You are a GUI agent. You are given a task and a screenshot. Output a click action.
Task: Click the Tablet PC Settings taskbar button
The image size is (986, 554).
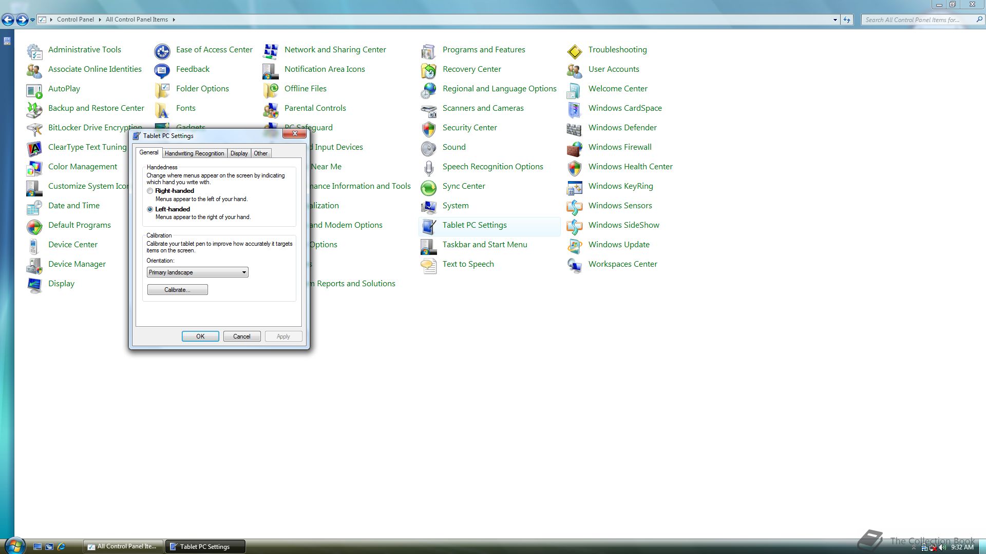click(205, 546)
